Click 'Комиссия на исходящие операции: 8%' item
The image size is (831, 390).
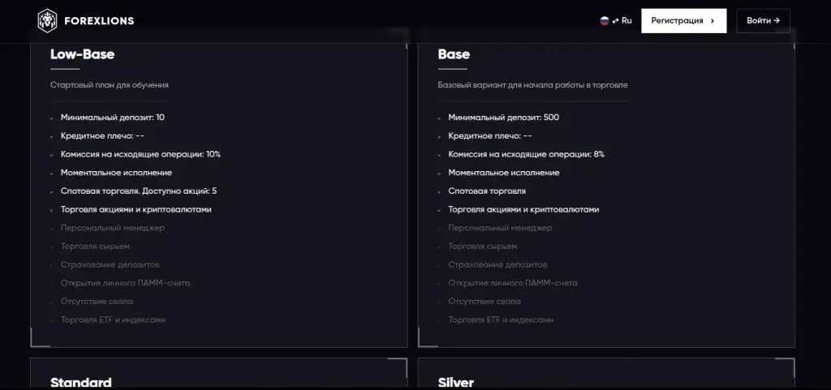click(526, 155)
